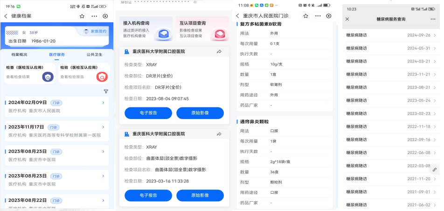Click 电子报告 button for DR牙片 record

[x=148, y=113]
